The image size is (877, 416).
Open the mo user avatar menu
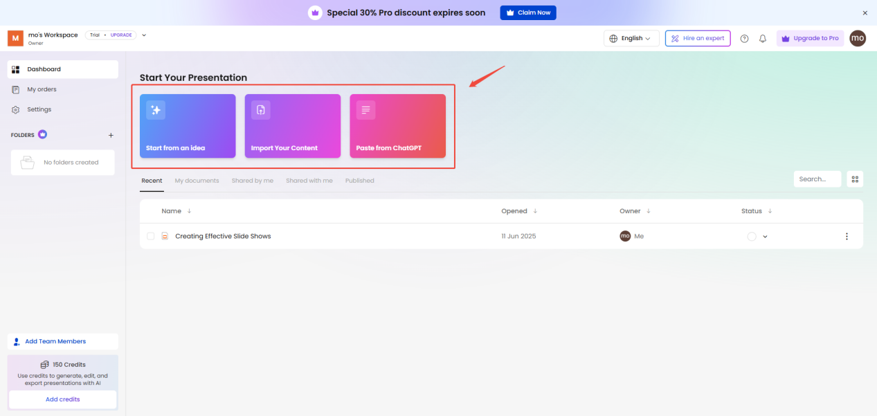(x=858, y=38)
